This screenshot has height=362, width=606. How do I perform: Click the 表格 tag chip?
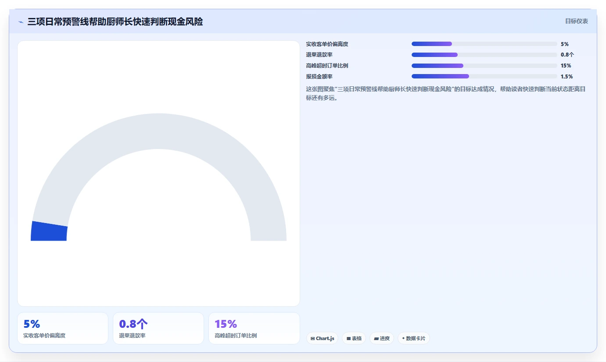coord(354,338)
